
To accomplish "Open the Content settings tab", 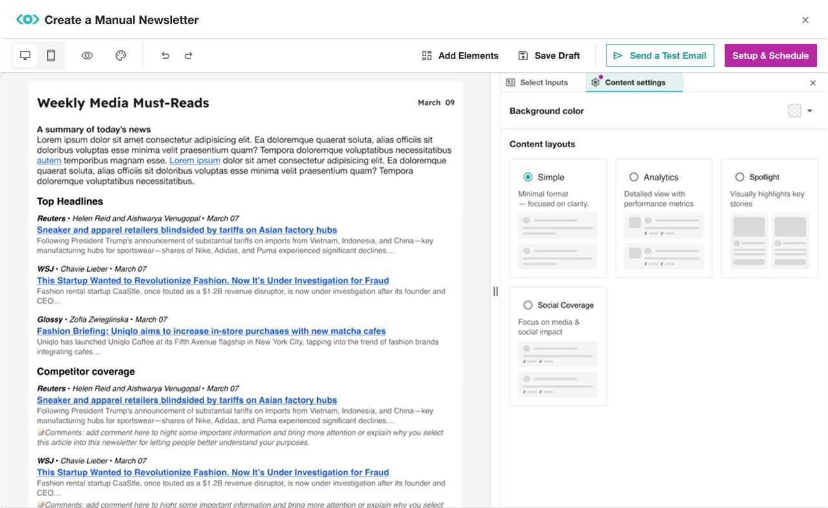I will (x=634, y=83).
